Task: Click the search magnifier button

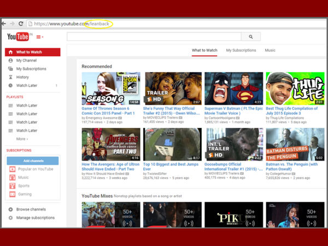Action: (250, 37)
